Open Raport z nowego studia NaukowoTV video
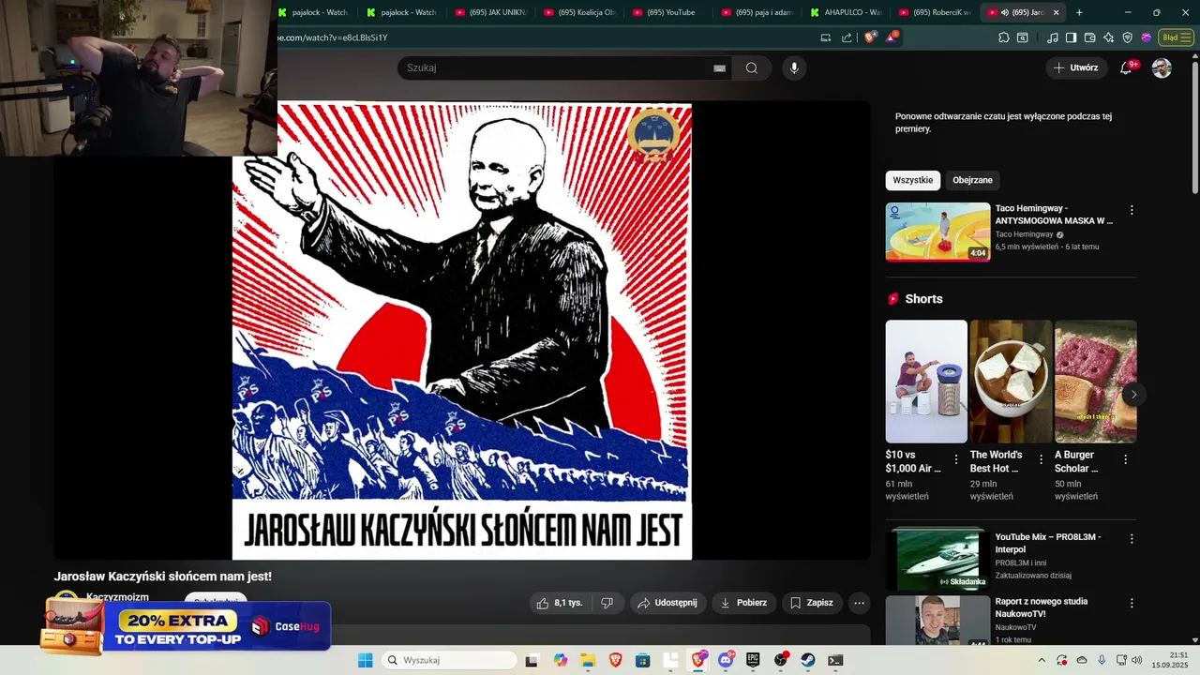Viewport: 1200px width, 675px height. tap(937, 621)
